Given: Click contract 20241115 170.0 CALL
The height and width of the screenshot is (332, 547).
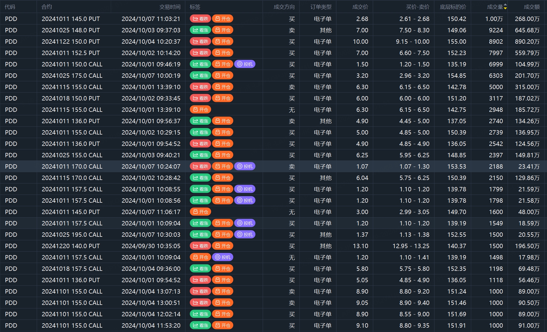Looking at the screenshot, I should click(72, 178).
